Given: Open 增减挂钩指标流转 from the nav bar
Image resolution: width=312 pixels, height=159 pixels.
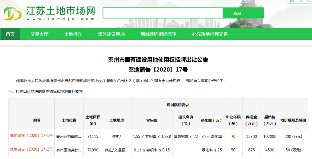Looking at the screenshot, I should tap(158, 34).
